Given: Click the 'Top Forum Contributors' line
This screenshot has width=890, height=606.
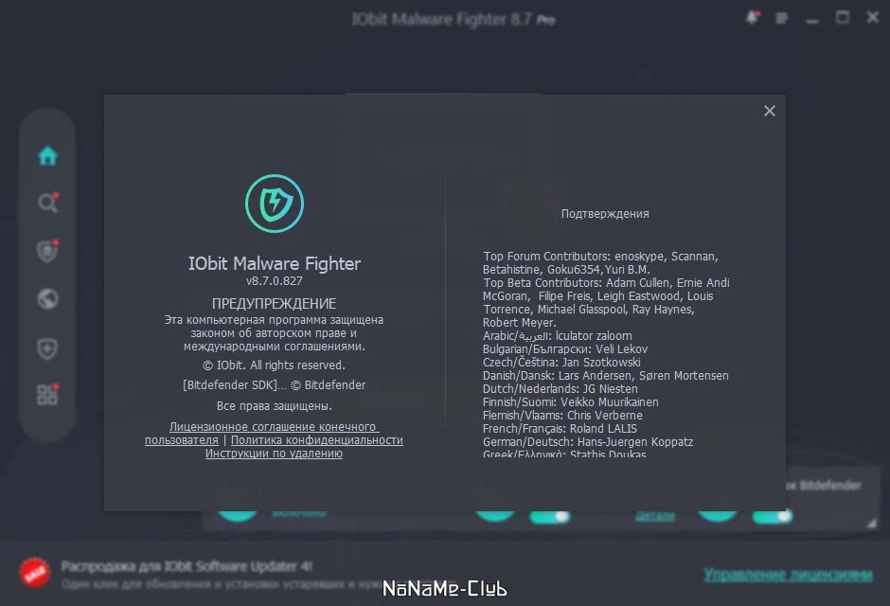Looking at the screenshot, I should [x=600, y=257].
